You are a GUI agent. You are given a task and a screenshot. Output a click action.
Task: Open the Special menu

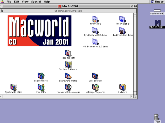36,2
